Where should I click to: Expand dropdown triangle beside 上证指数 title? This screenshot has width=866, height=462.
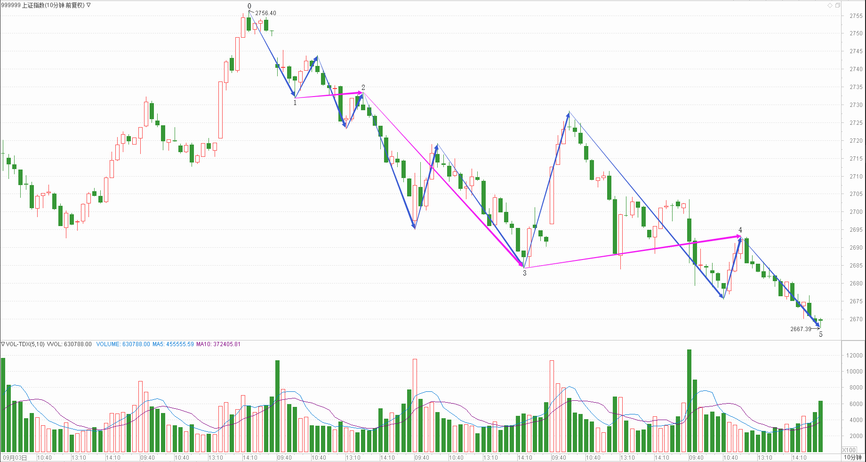(x=88, y=5)
